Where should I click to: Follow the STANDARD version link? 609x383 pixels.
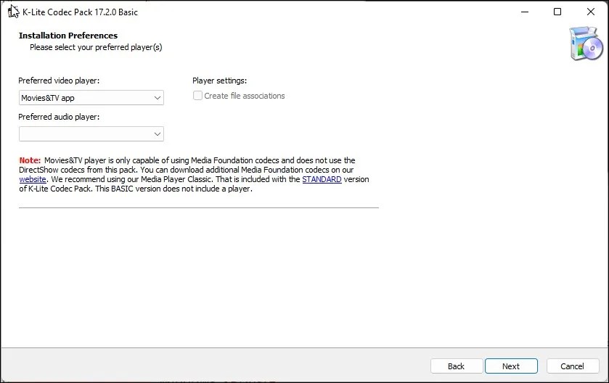pyautogui.click(x=322, y=179)
